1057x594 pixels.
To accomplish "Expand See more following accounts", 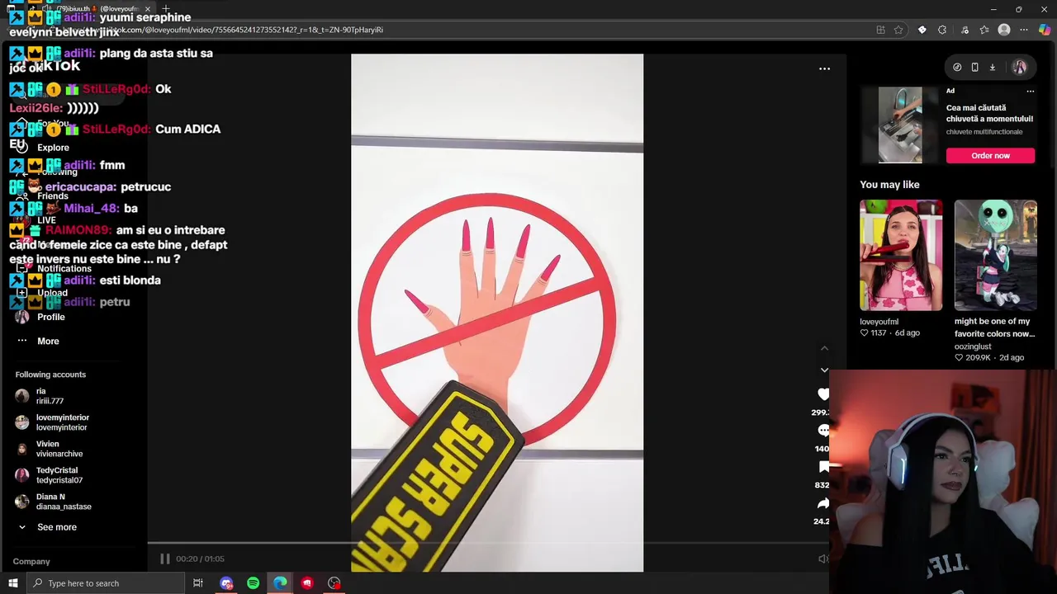I will point(56,527).
